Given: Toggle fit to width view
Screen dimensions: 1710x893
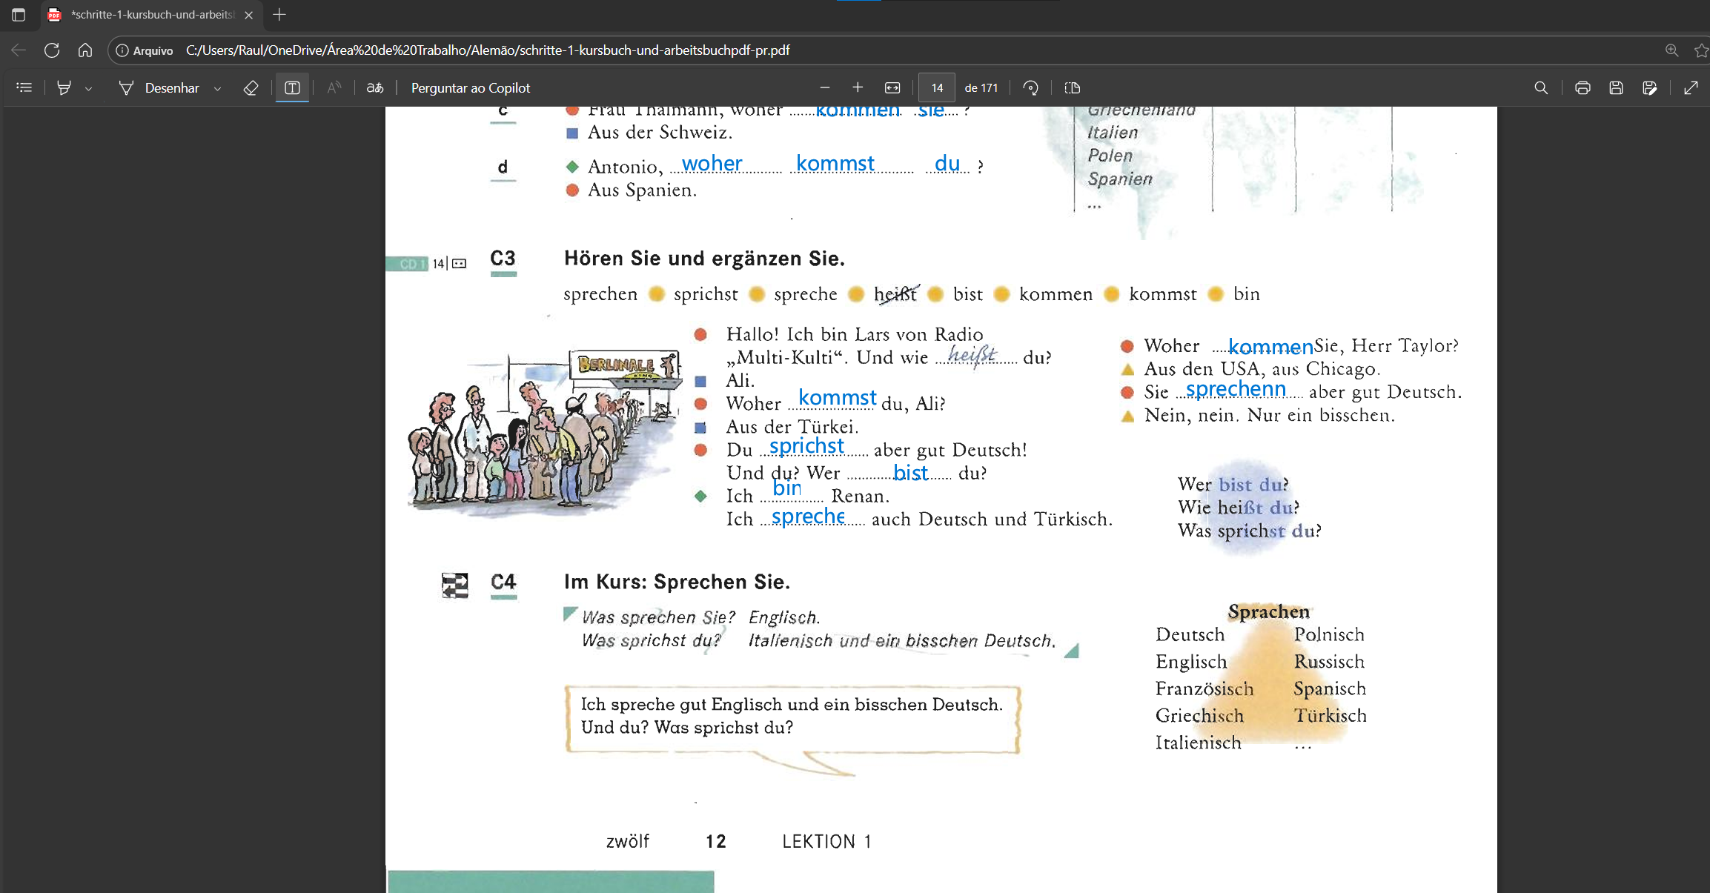Looking at the screenshot, I should (892, 87).
